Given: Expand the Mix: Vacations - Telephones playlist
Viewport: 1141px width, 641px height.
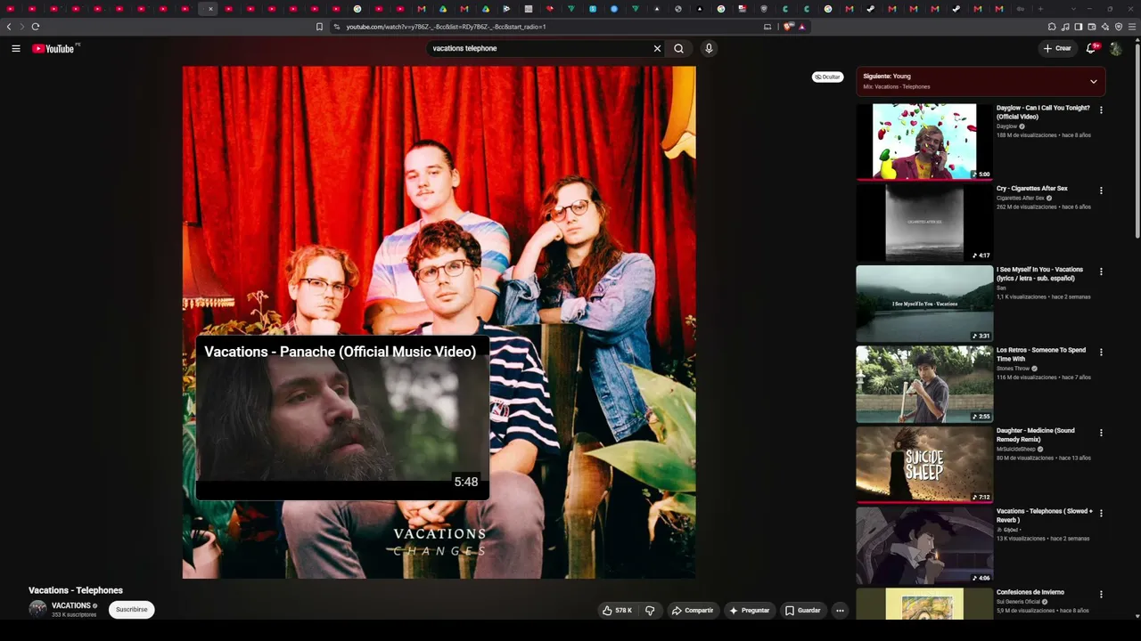Looking at the screenshot, I should [x=981, y=82].
